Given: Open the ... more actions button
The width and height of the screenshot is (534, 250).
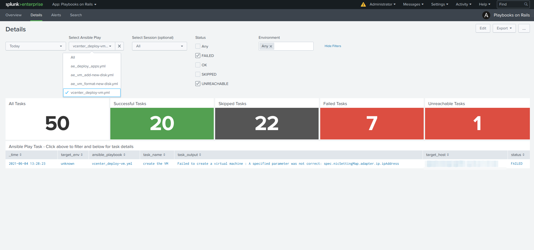Looking at the screenshot, I should [x=524, y=28].
